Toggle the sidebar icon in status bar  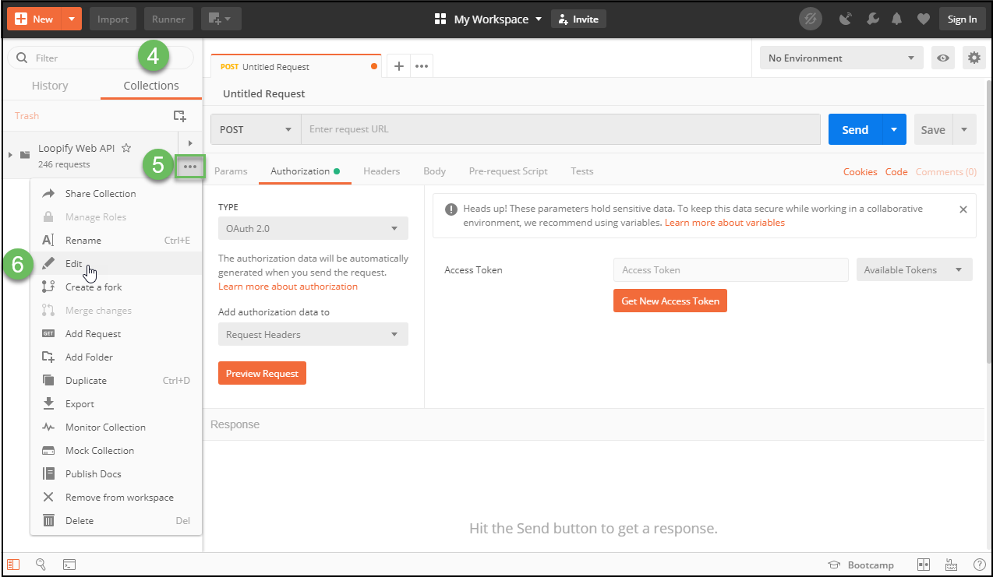(13, 565)
